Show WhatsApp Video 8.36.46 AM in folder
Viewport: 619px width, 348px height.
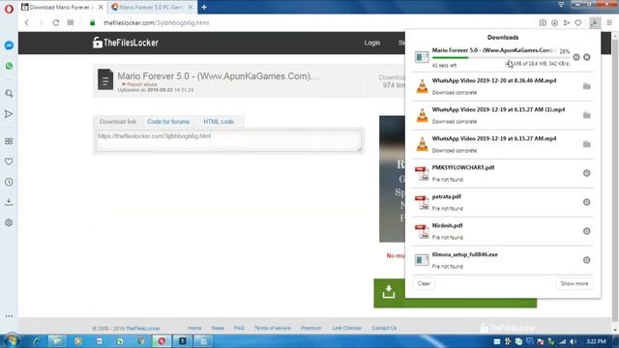click(587, 86)
